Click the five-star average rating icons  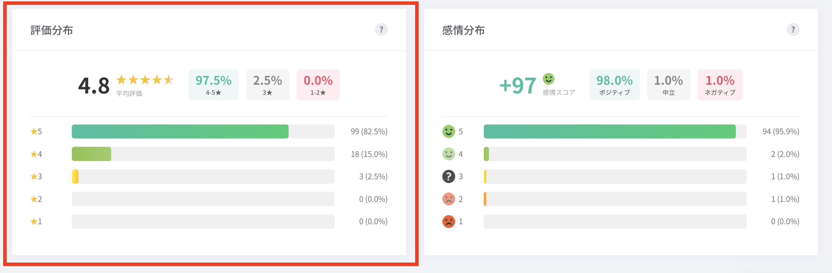tap(145, 80)
